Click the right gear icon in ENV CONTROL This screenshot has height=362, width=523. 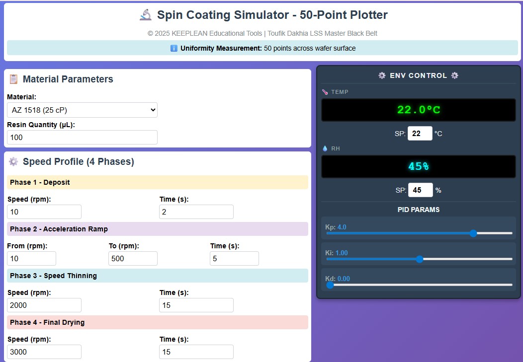pyautogui.click(x=455, y=75)
